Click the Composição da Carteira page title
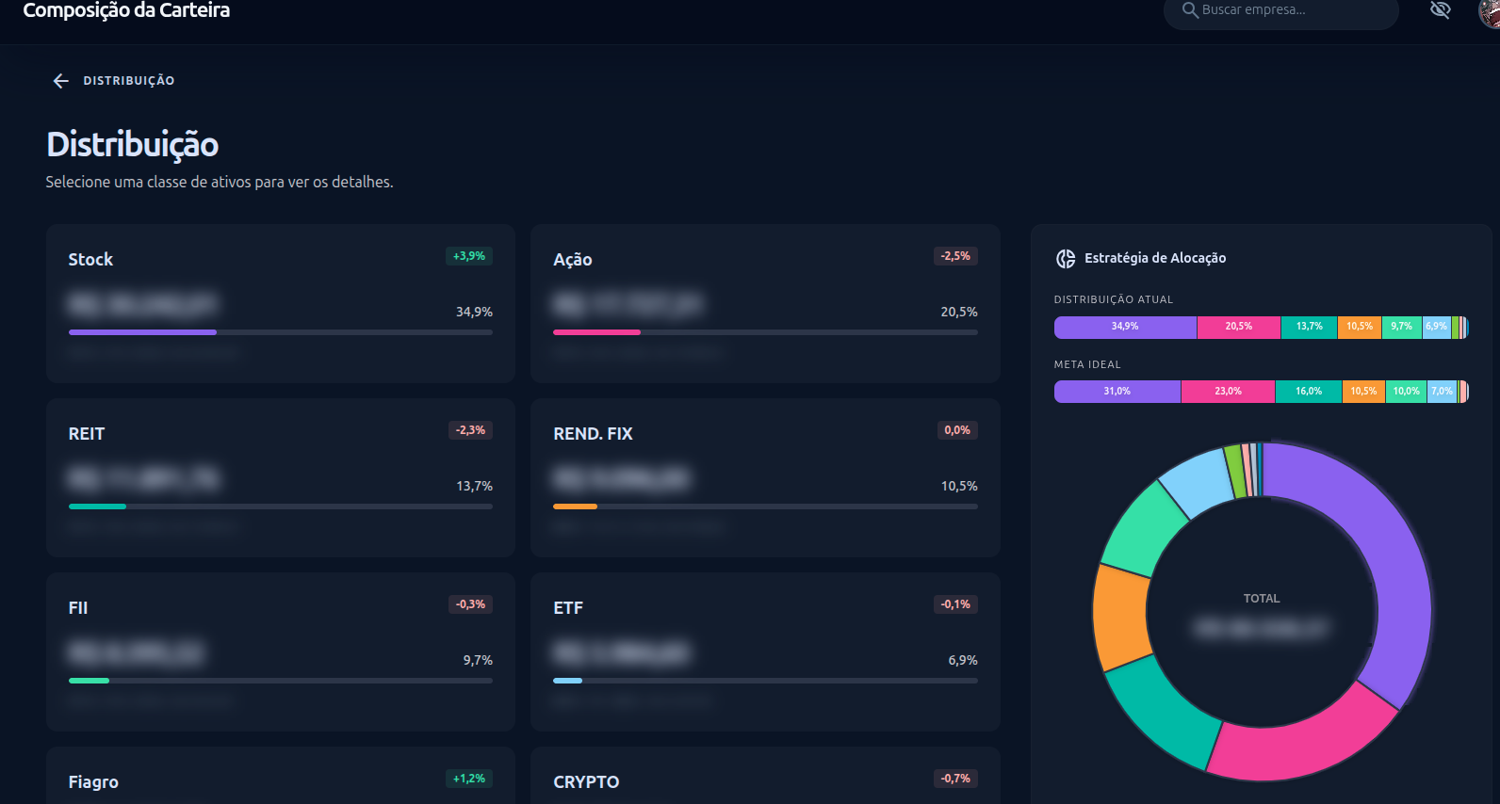1500x804 pixels. tap(126, 10)
